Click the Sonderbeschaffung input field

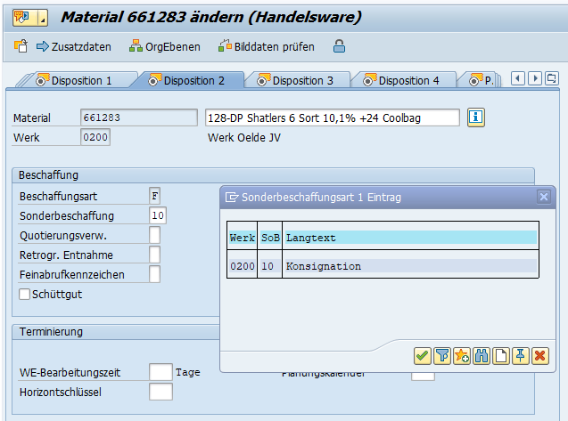click(x=157, y=215)
